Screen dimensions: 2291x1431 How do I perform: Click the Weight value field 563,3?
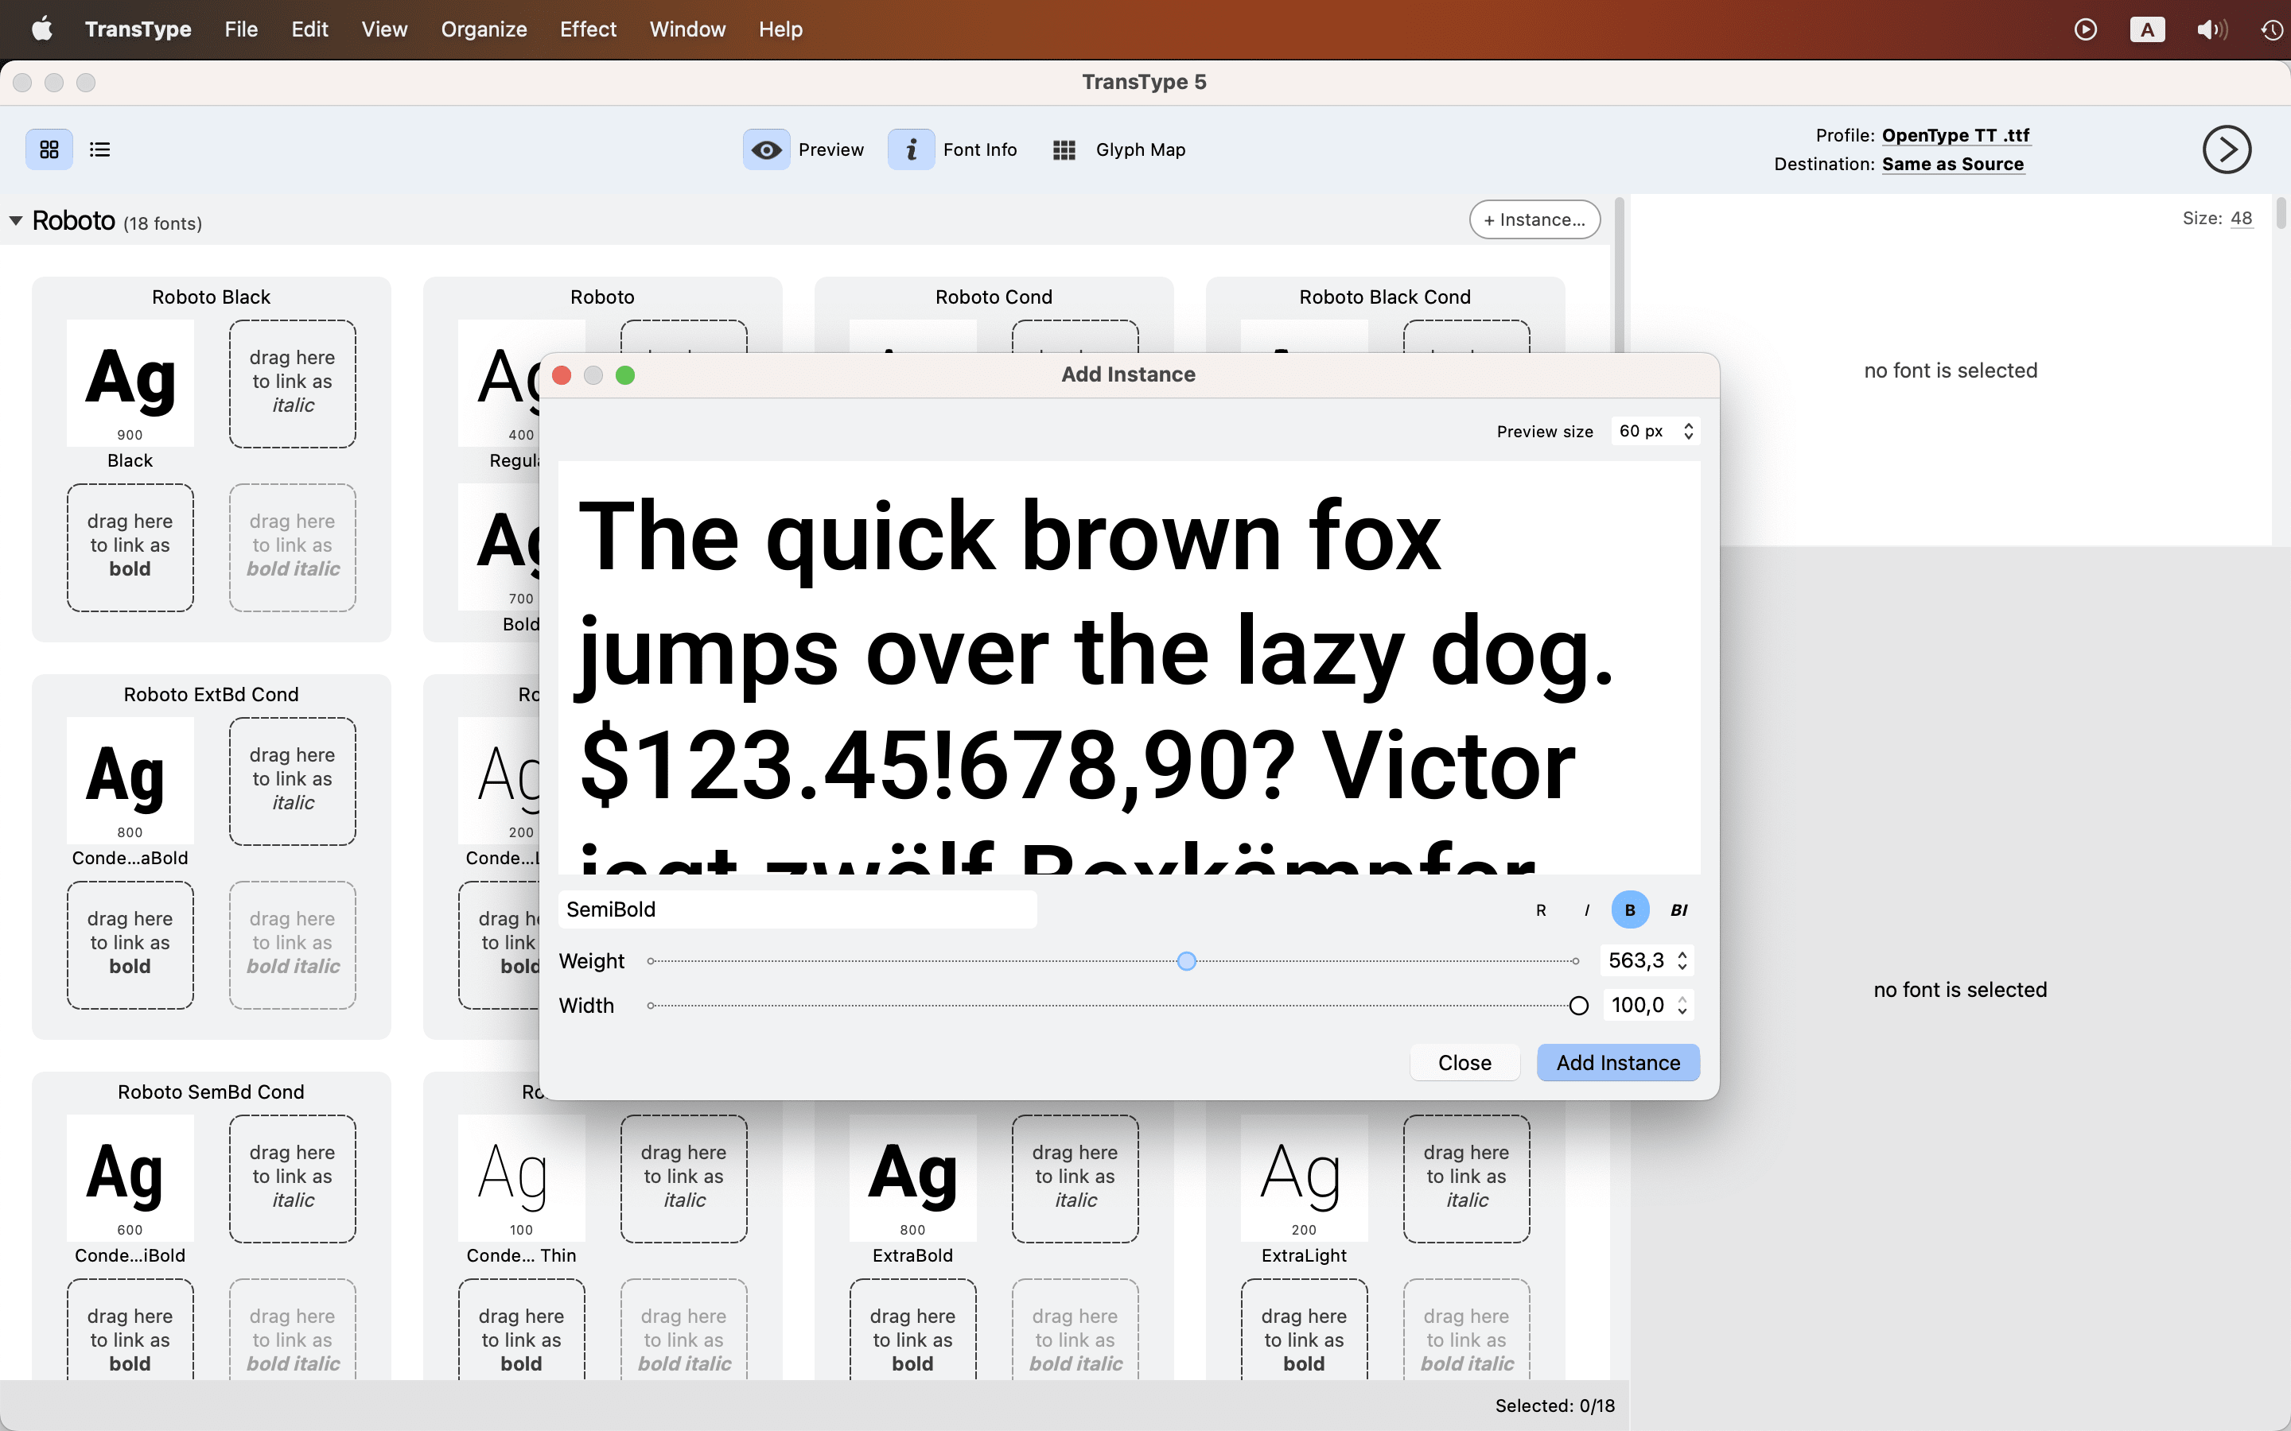1637,960
